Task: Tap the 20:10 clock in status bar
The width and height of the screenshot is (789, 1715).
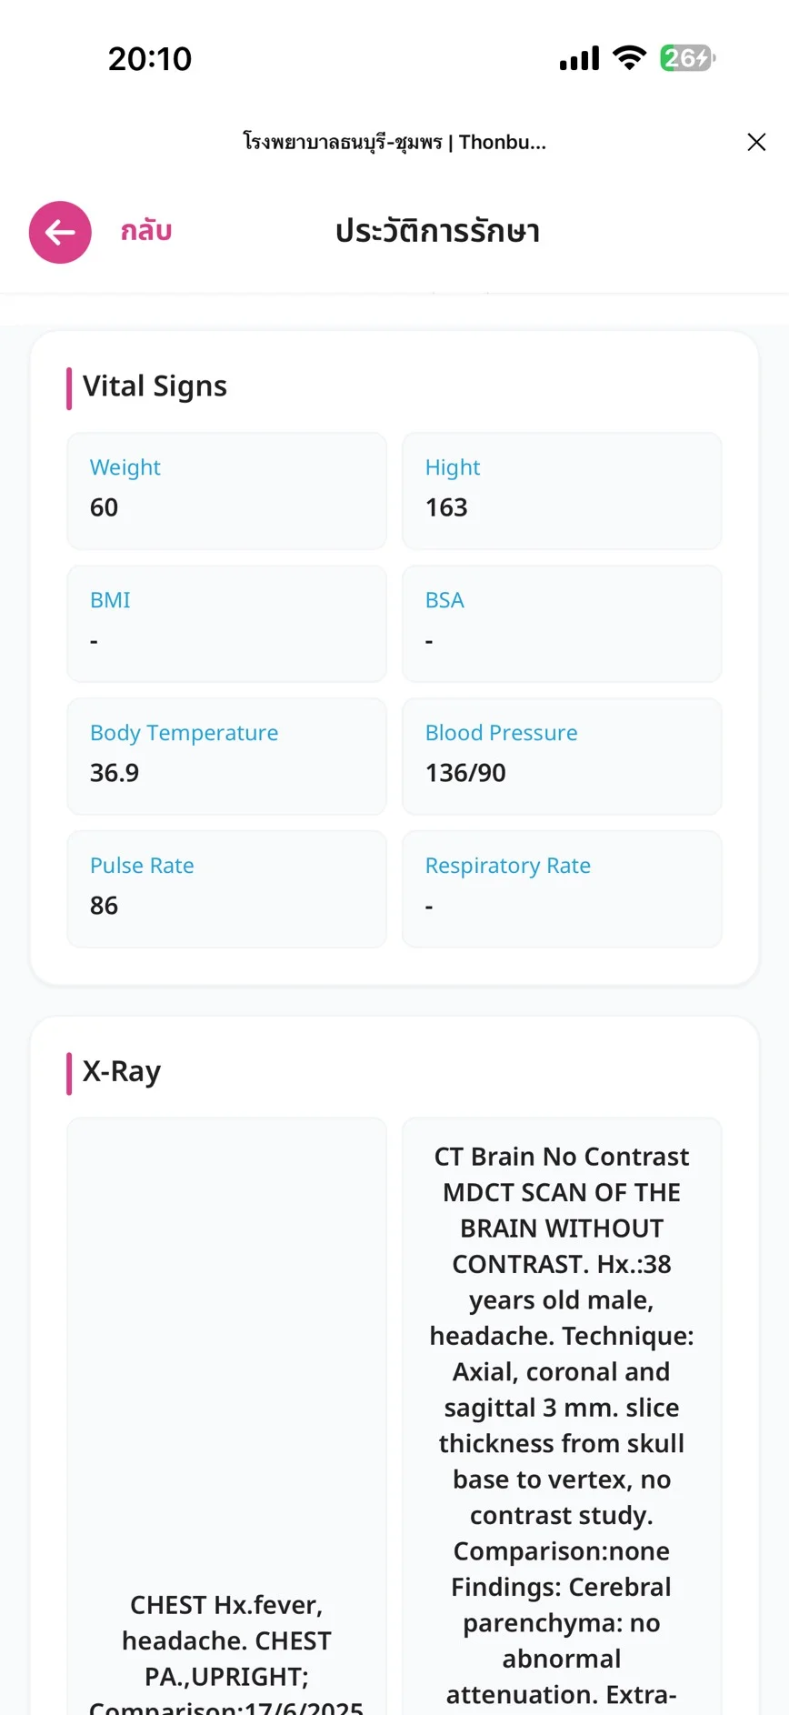Action: pos(150,59)
